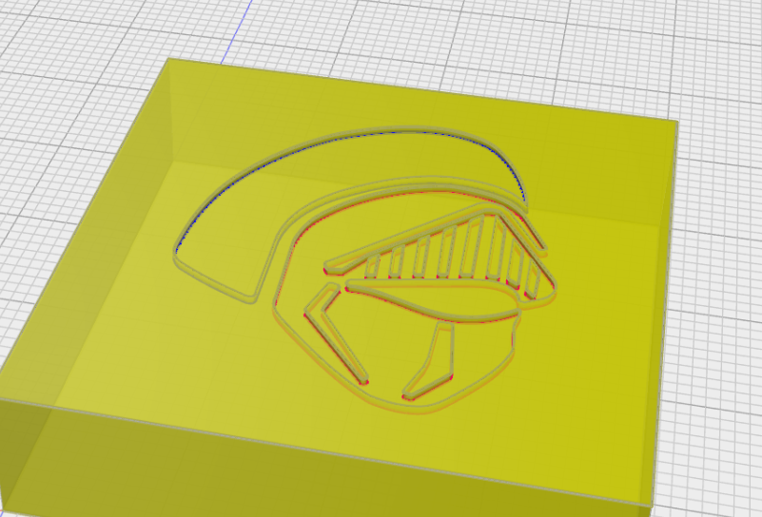The width and height of the screenshot is (762, 517).
Task: Select the helmet visor slats engraving
Action: (x=452, y=257)
